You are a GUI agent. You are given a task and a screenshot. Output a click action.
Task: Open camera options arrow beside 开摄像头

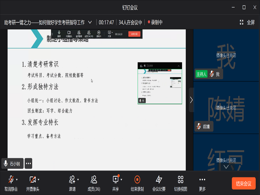pyautogui.click(x=39, y=179)
